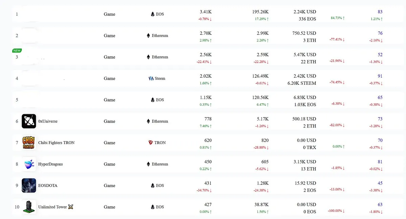Viewport: 406px width, 219px height.
Task: Open the HyperDragons name link
Action: tap(50, 164)
